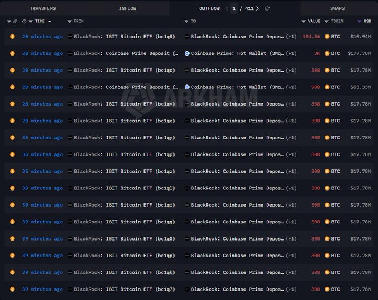The width and height of the screenshot is (378, 300).
Task: Click the 3K value cell
Action: click(x=317, y=53)
